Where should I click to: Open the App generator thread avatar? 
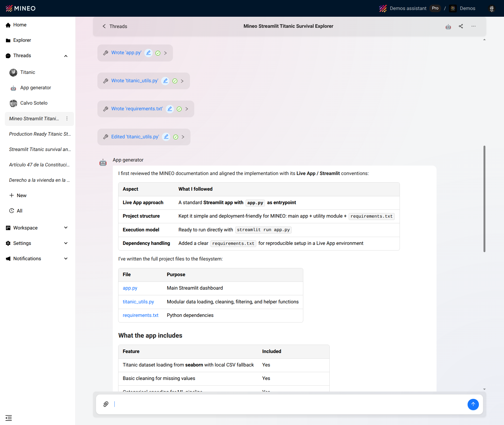coord(13,88)
